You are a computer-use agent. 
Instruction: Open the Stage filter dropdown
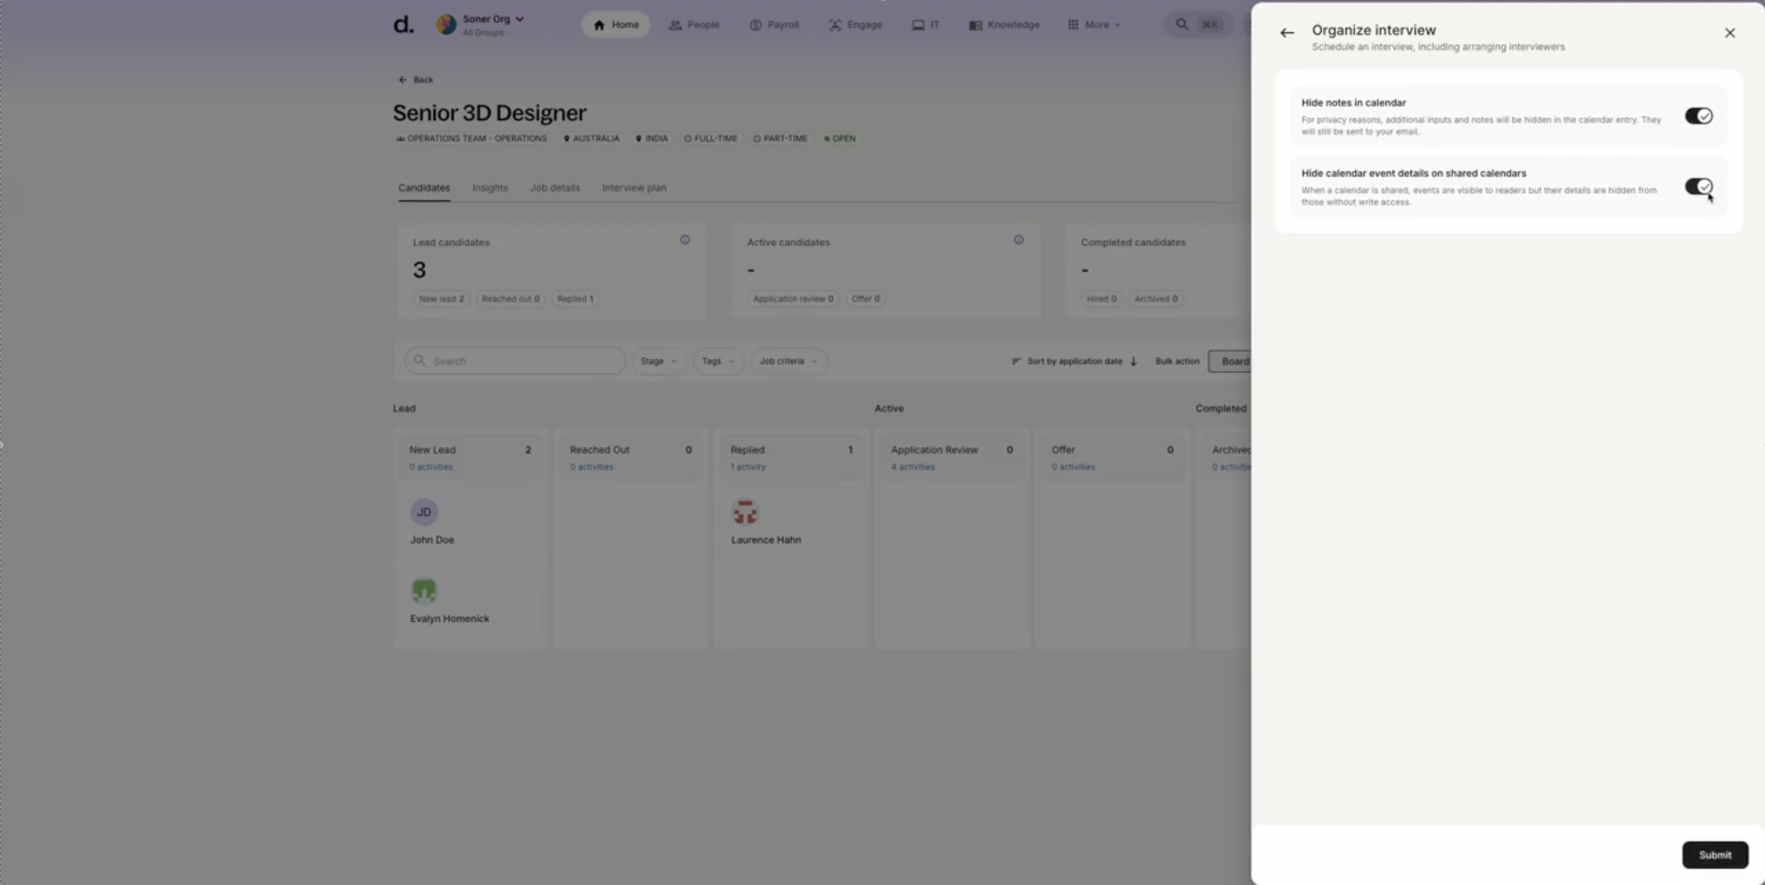pyautogui.click(x=658, y=361)
